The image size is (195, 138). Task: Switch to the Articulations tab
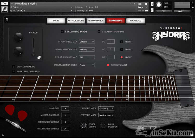pyautogui.click(x=76, y=21)
